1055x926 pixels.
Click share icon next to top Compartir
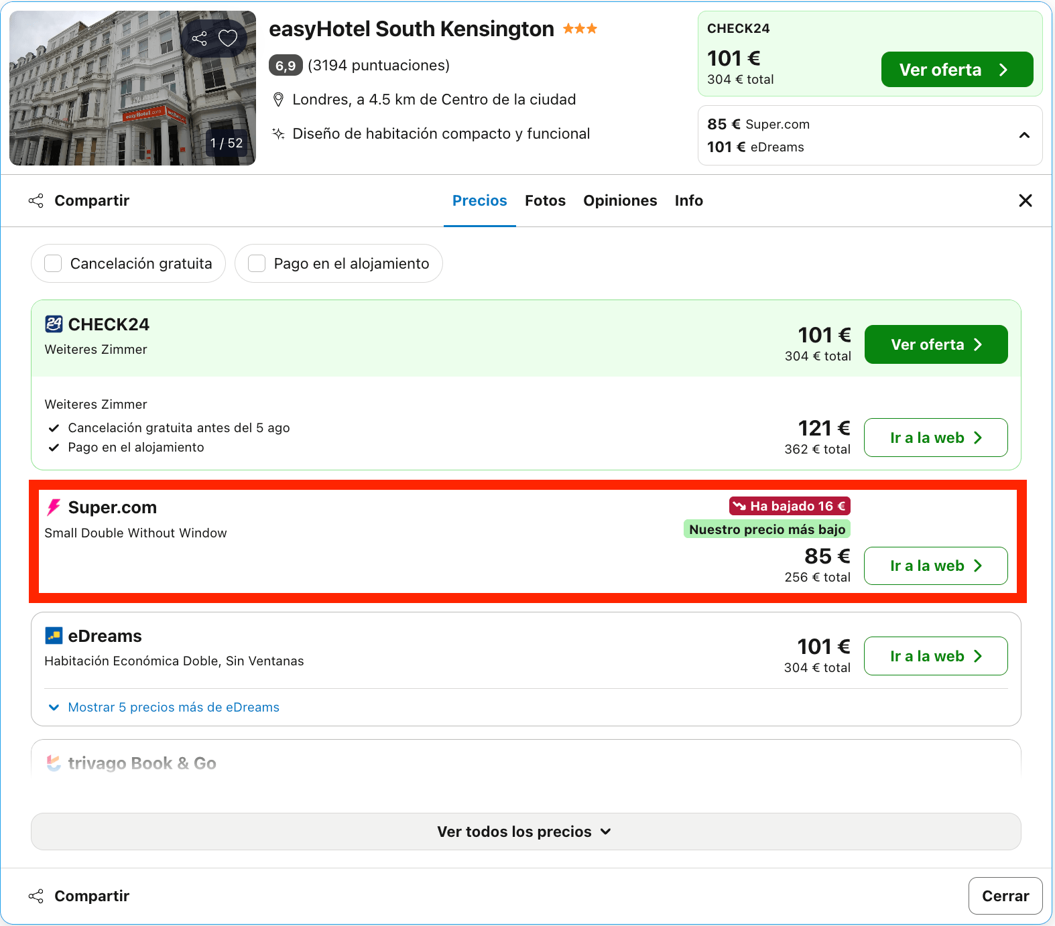(36, 200)
